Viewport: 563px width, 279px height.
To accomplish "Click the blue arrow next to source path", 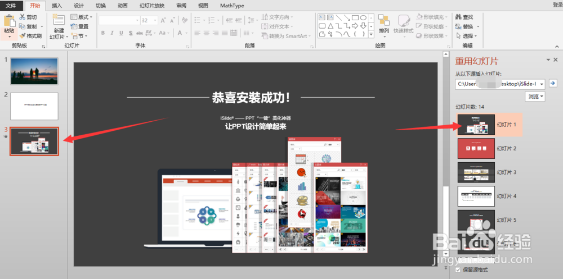I will 553,84.
